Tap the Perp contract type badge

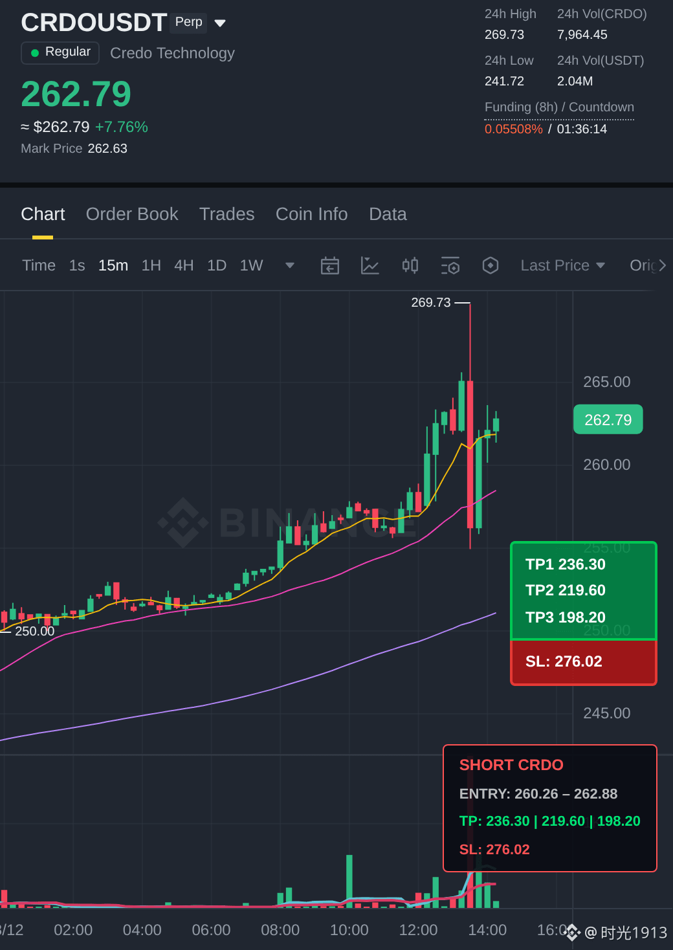tap(189, 22)
